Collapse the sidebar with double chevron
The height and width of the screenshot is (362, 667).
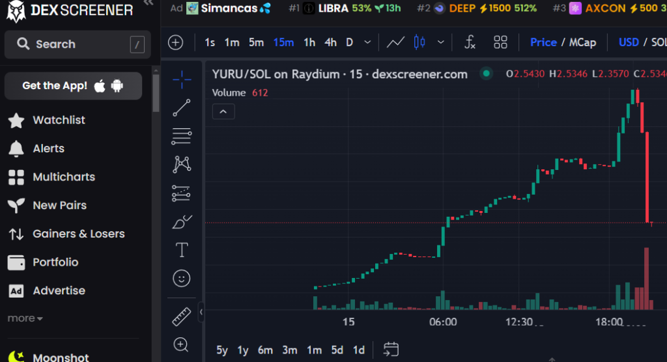149,3
